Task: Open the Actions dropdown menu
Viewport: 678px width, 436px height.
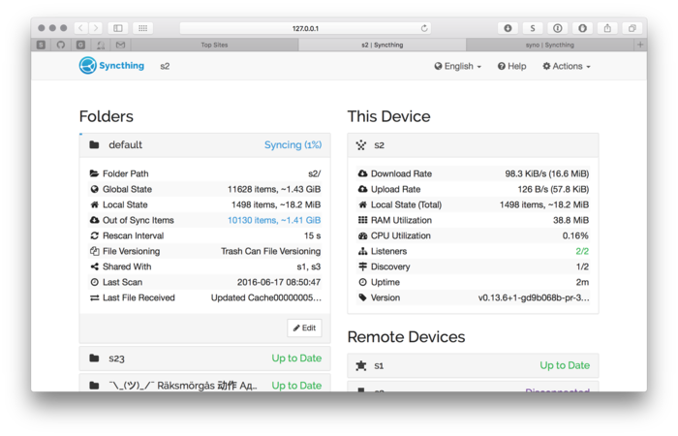Action: point(567,66)
